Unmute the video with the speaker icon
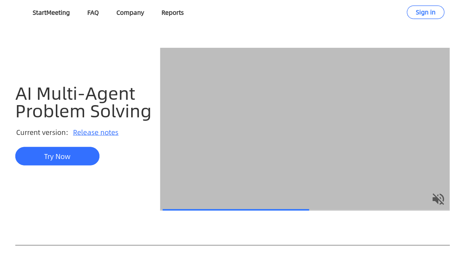 coord(438,199)
